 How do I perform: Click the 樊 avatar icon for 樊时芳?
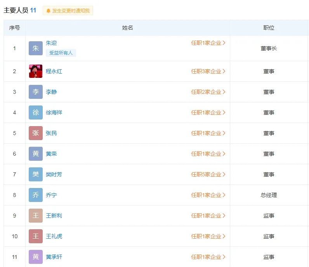pyautogui.click(x=36, y=174)
